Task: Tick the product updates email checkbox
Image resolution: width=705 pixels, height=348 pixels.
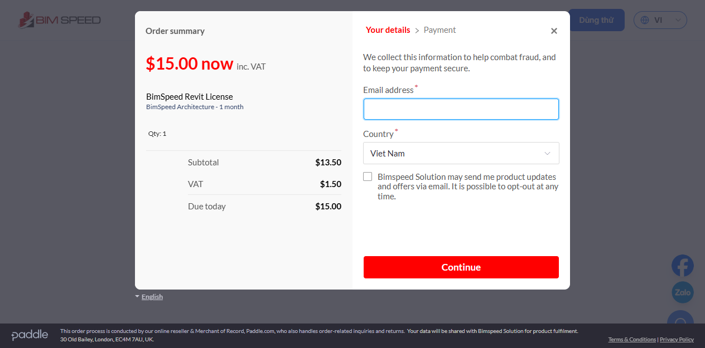Action: (368, 177)
